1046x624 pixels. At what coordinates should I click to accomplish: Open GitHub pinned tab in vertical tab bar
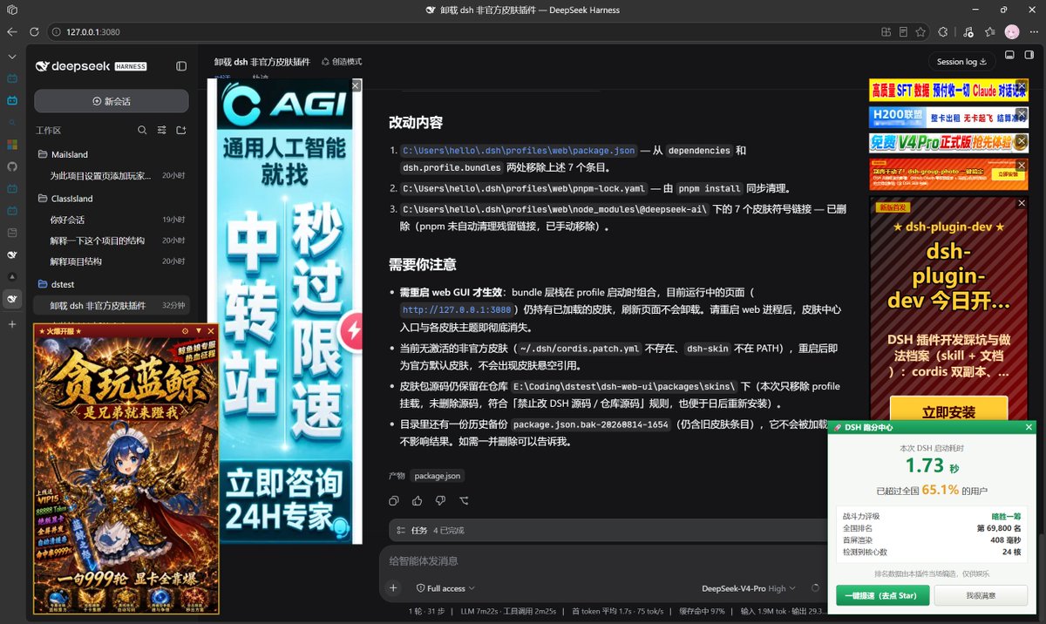(x=12, y=166)
